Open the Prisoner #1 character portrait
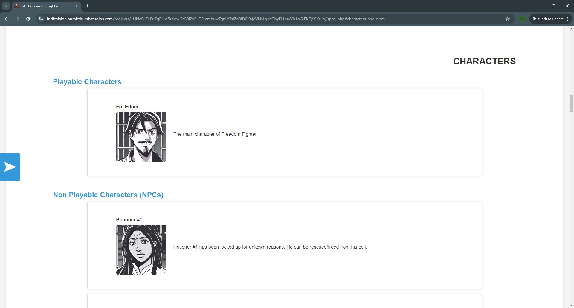 pos(141,250)
